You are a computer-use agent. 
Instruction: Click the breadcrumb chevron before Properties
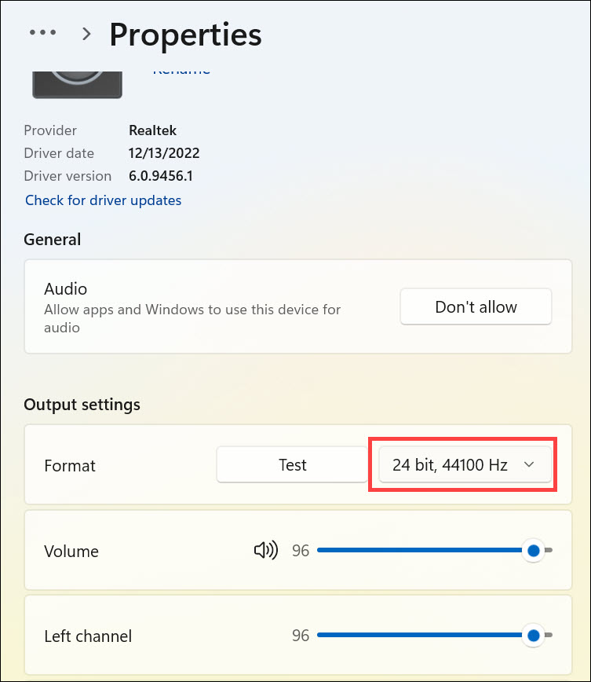86,33
